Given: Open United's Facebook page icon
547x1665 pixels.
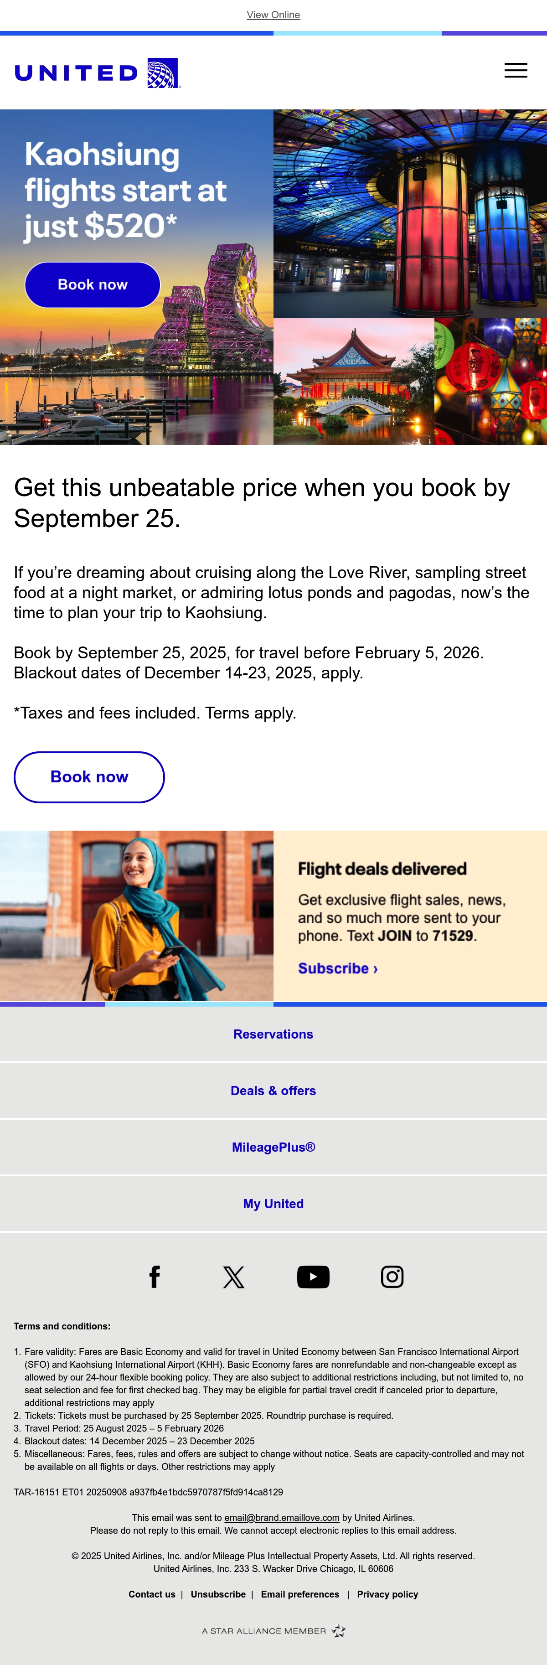Looking at the screenshot, I should point(155,1277).
